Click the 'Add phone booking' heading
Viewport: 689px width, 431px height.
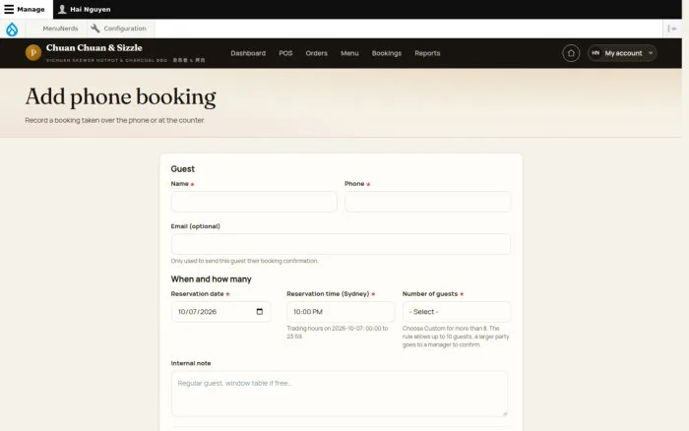click(x=120, y=97)
